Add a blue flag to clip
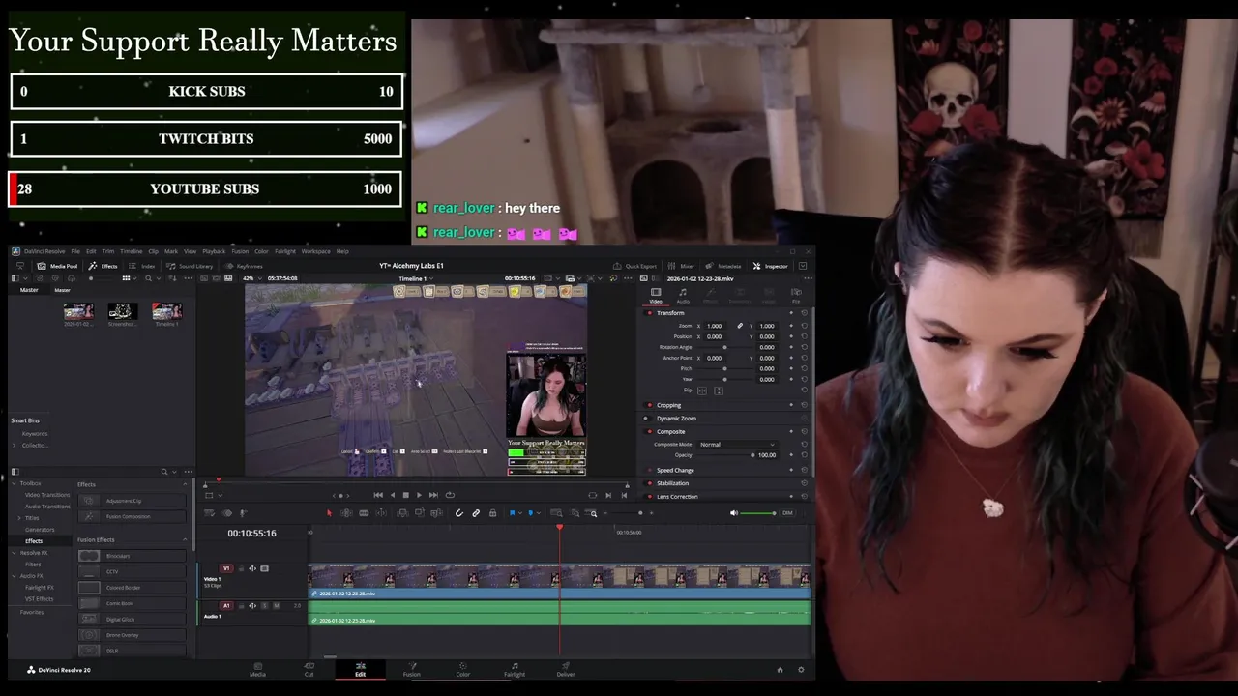The height and width of the screenshot is (696, 1238). [x=513, y=513]
